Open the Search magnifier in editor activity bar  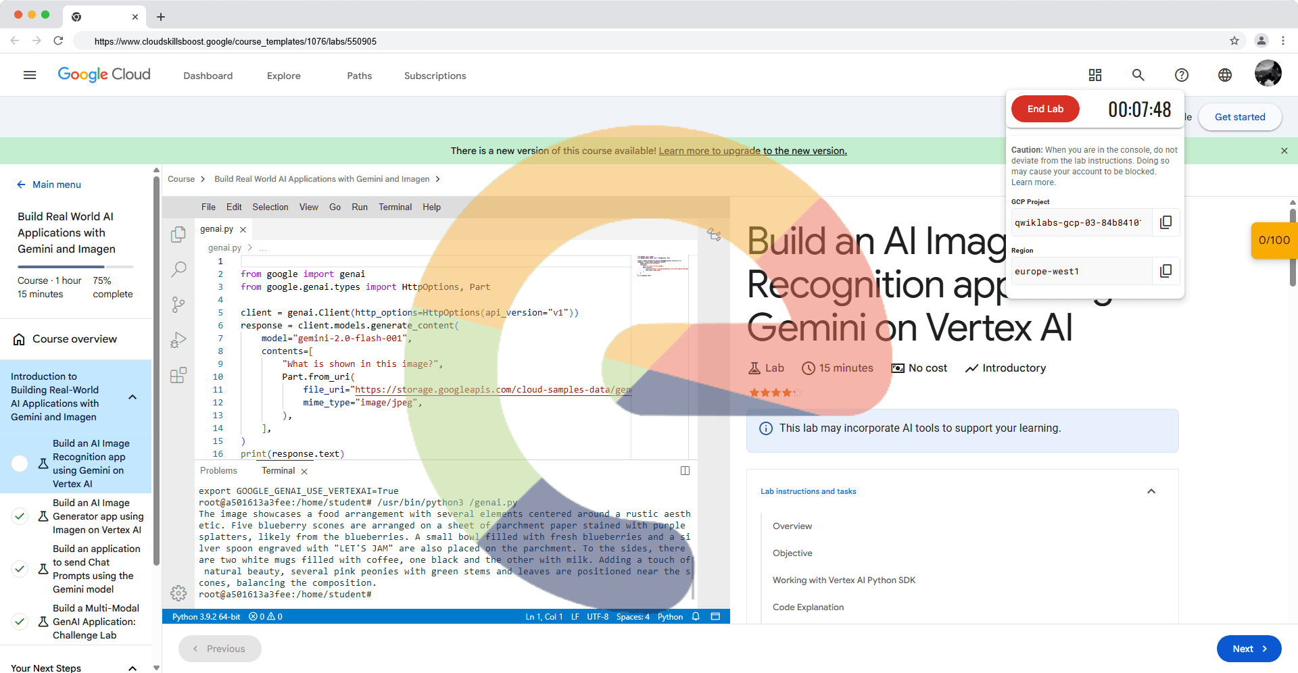pyautogui.click(x=178, y=270)
